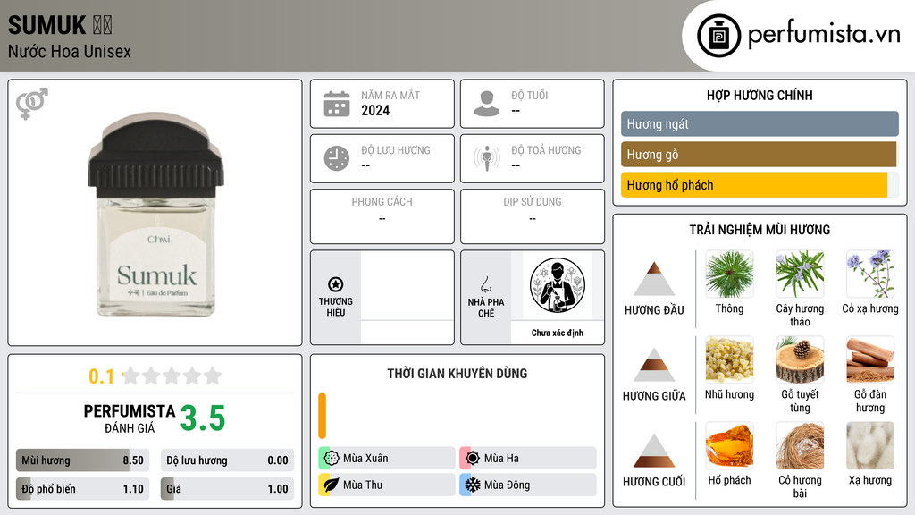Click the Hương hổ phách accord bar
This screenshot has width=915, height=515.
[760, 185]
